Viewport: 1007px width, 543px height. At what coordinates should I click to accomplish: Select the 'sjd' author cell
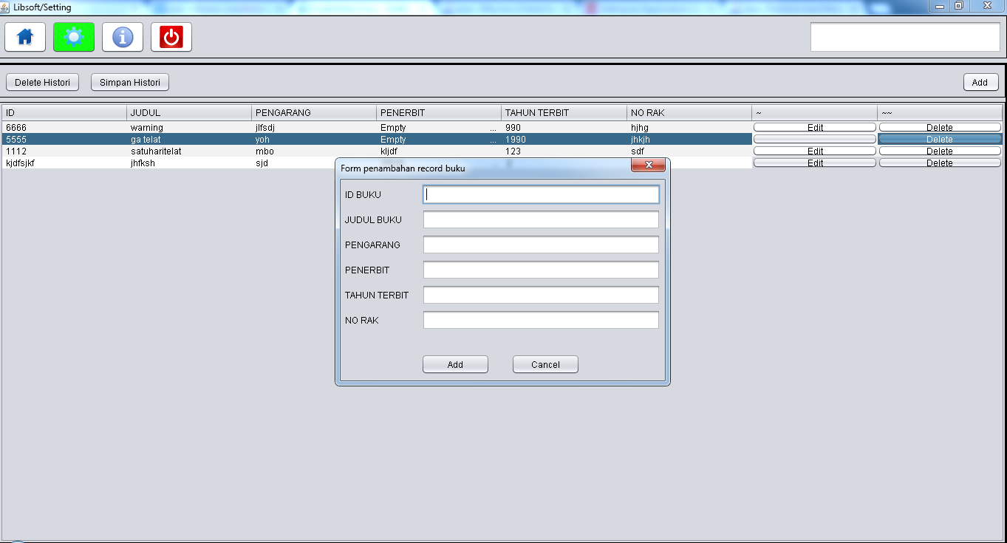(293, 163)
